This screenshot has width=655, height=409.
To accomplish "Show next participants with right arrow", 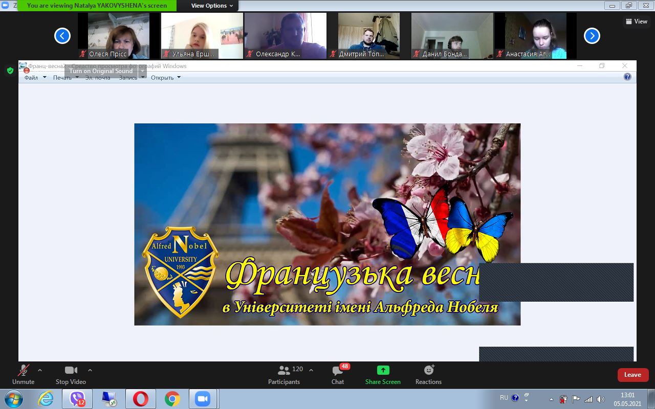I will point(592,36).
